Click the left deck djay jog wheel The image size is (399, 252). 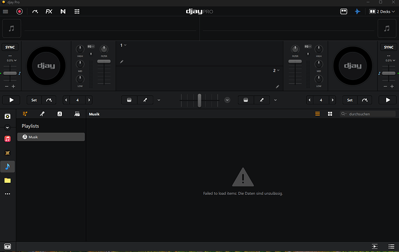click(46, 66)
